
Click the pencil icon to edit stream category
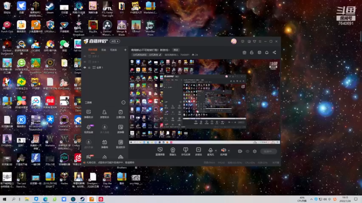click(x=160, y=55)
